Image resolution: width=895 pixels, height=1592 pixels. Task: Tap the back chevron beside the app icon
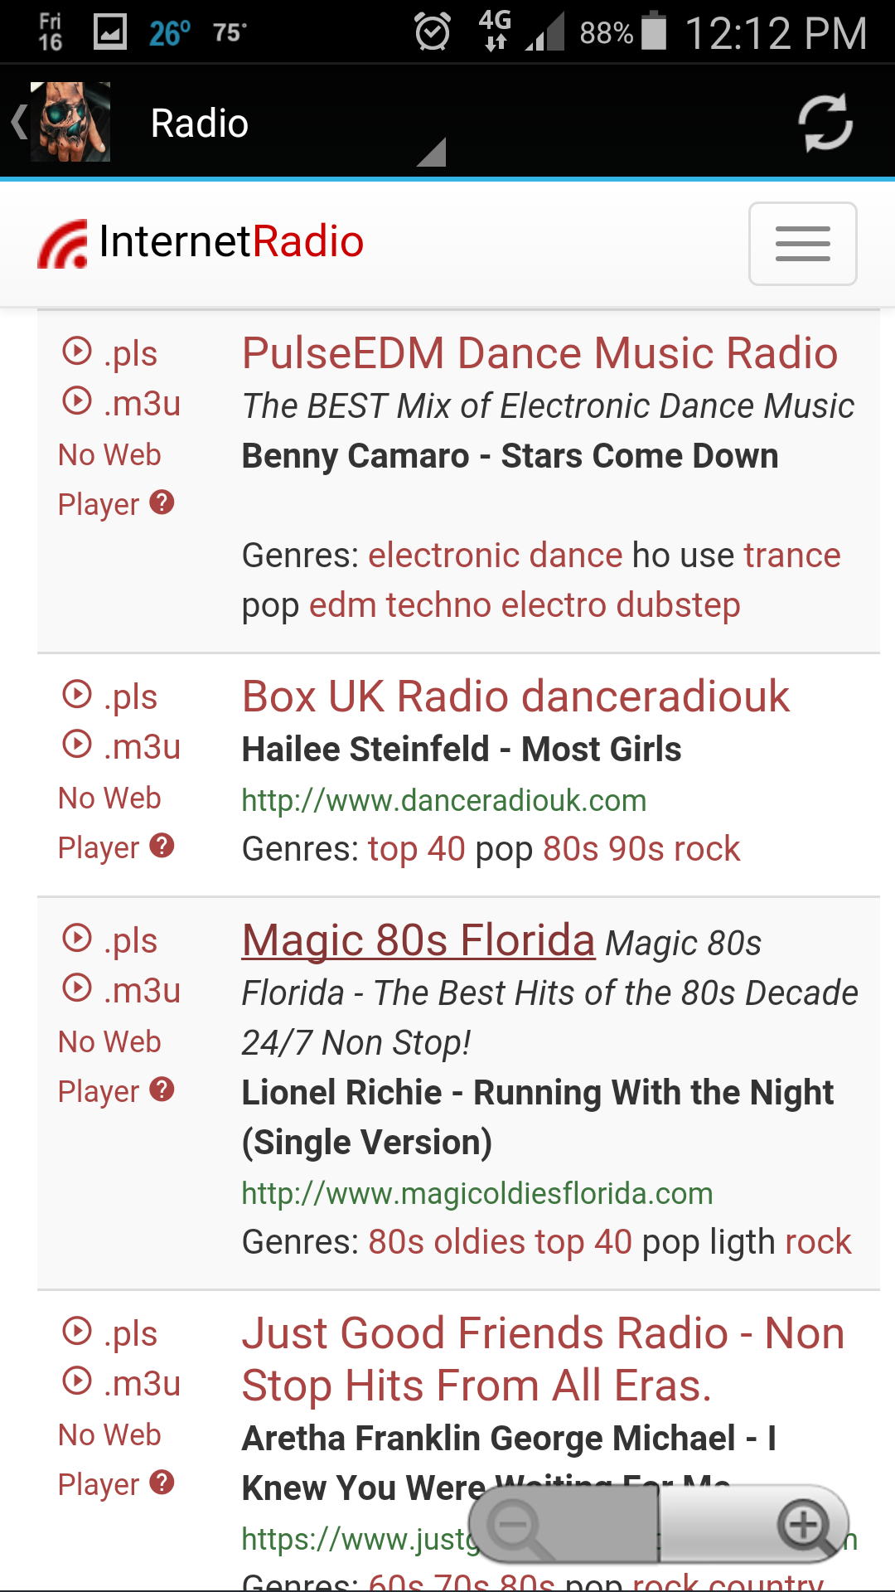tap(18, 122)
